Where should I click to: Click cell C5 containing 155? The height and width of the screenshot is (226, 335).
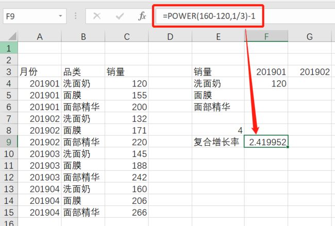(x=127, y=95)
